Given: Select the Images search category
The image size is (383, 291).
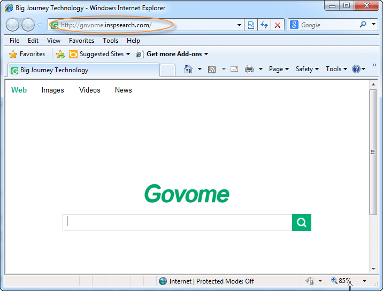Looking at the screenshot, I should click(52, 90).
